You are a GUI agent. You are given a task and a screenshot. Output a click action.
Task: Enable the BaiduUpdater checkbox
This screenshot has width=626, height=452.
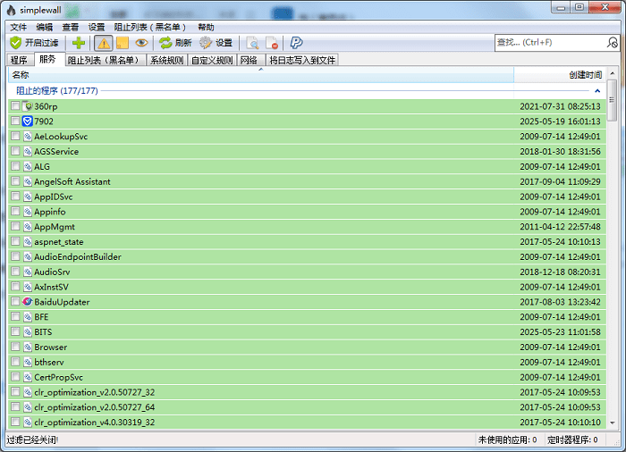(x=15, y=302)
